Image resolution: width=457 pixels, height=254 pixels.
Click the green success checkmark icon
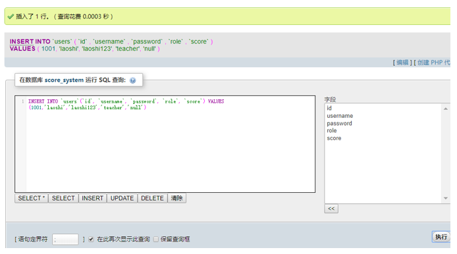point(11,16)
